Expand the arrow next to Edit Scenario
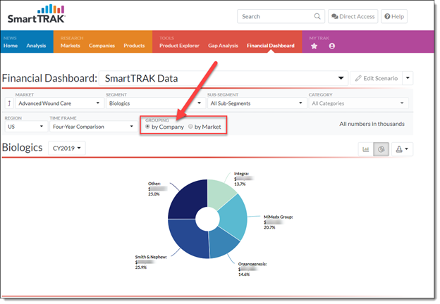 click(408, 78)
